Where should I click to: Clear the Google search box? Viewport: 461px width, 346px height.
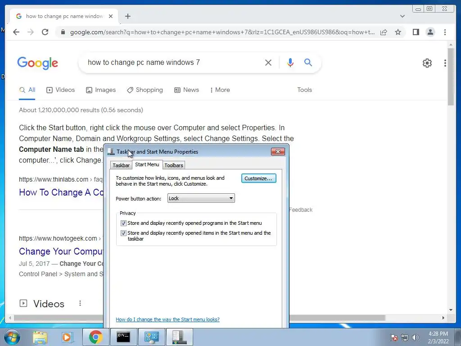coord(268,62)
